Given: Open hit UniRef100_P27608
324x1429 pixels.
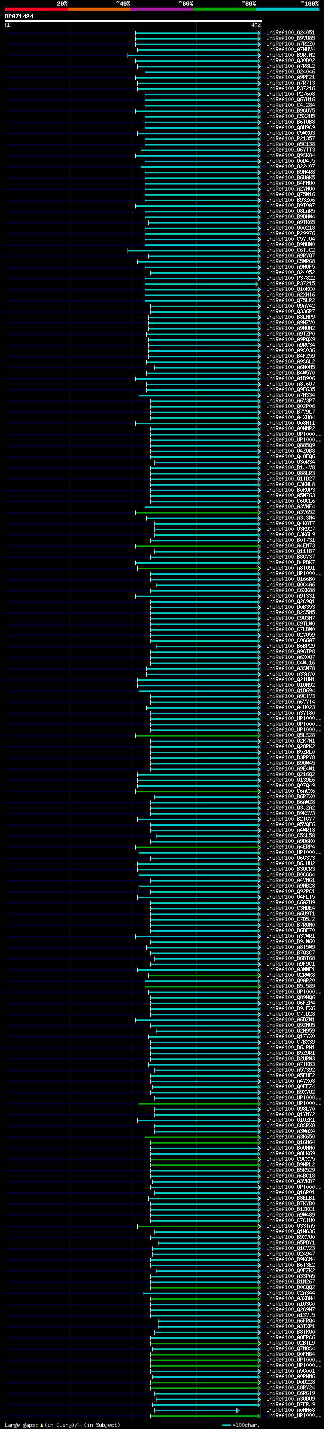Looking at the screenshot, I should pyautogui.click(x=290, y=94).
